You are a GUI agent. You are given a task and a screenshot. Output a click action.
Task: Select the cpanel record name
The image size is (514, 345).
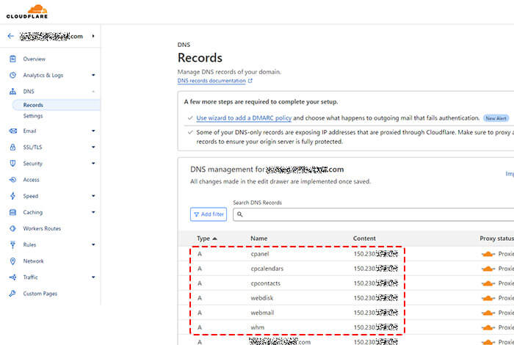point(260,254)
